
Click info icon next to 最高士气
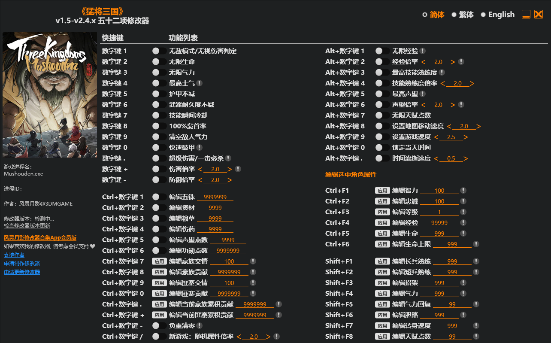200,83
